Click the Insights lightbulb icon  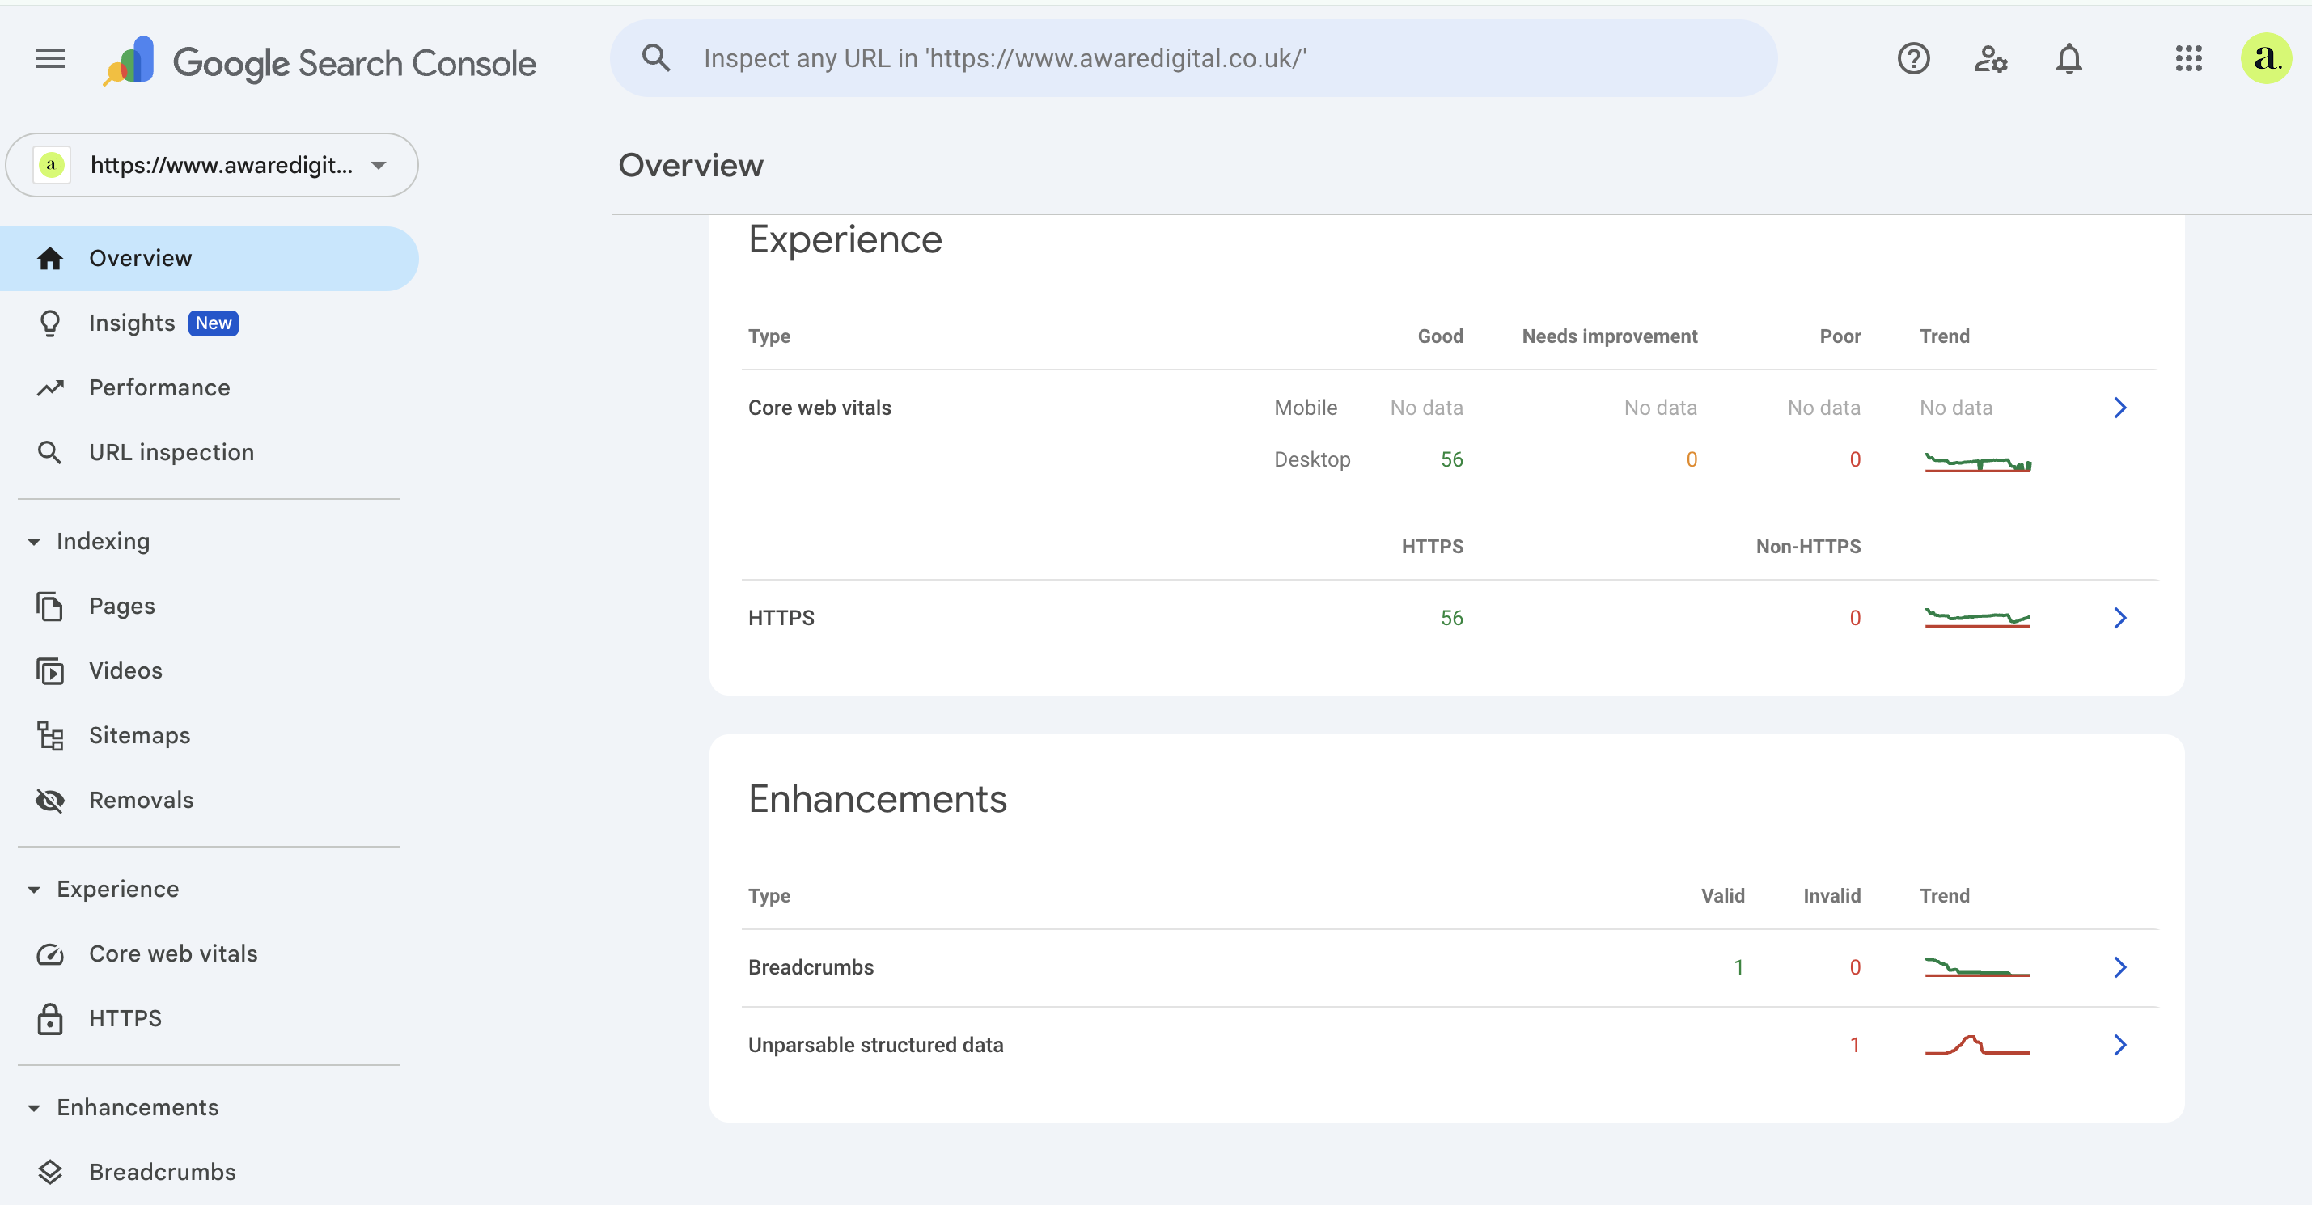pos(50,323)
